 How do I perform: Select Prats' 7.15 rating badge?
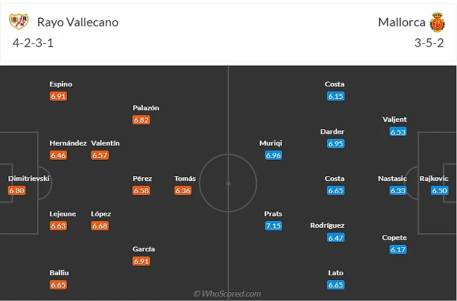tap(273, 226)
